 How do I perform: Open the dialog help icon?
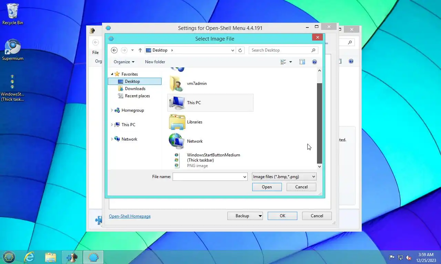click(314, 62)
